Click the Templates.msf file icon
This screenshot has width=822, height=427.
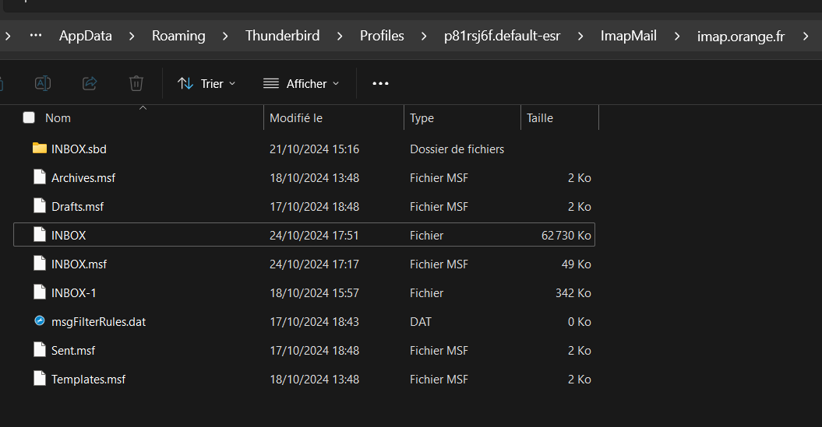point(40,379)
